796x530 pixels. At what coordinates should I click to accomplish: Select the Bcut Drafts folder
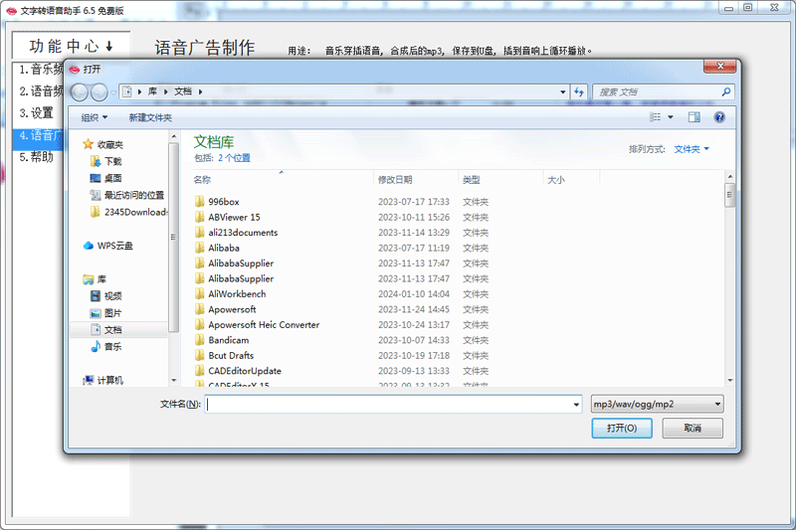pyautogui.click(x=231, y=356)
